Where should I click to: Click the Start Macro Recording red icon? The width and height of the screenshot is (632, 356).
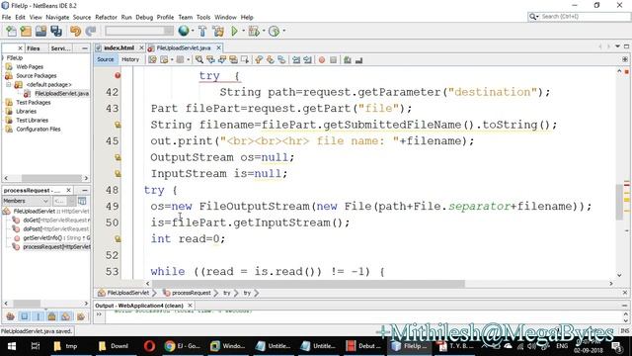[322, 60]
